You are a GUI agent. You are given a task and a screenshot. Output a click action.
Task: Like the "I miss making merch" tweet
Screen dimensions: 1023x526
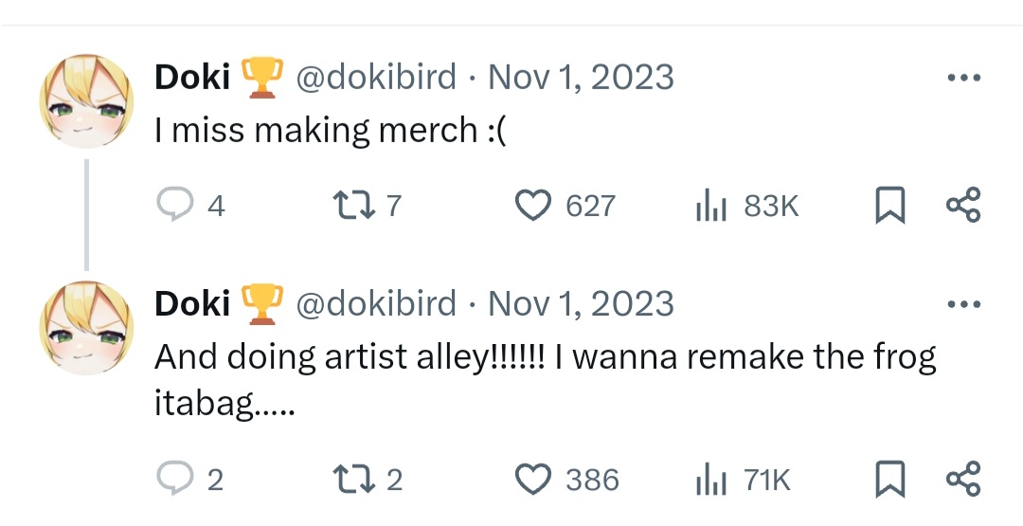533,205
